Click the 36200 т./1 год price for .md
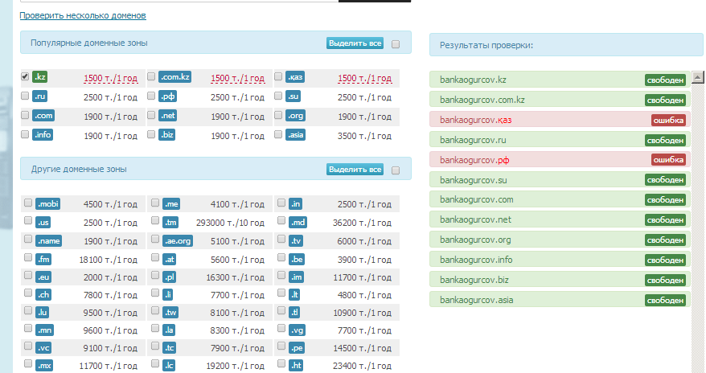The width and height of the screenshot is (706, 373). (362, 223)
